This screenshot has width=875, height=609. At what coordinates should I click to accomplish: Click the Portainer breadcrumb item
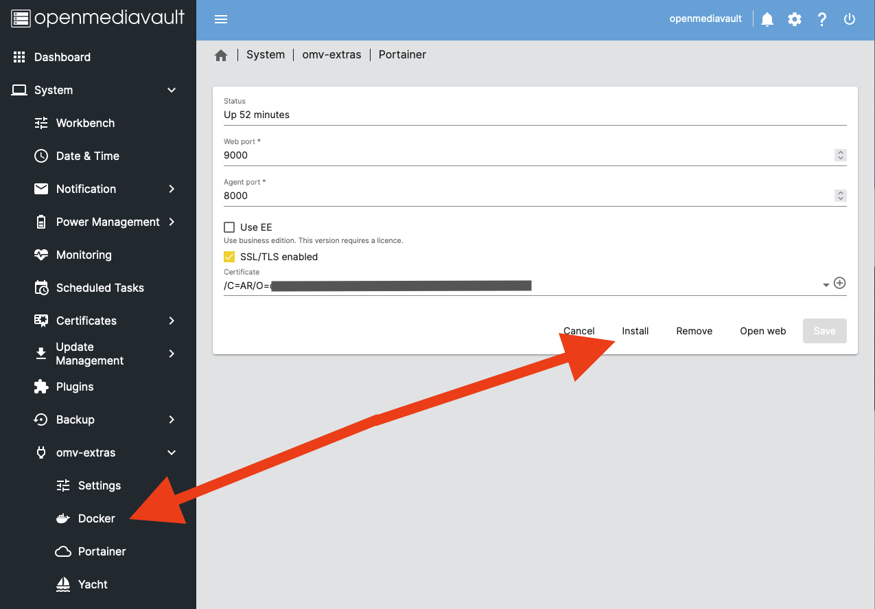coord(402,54)
